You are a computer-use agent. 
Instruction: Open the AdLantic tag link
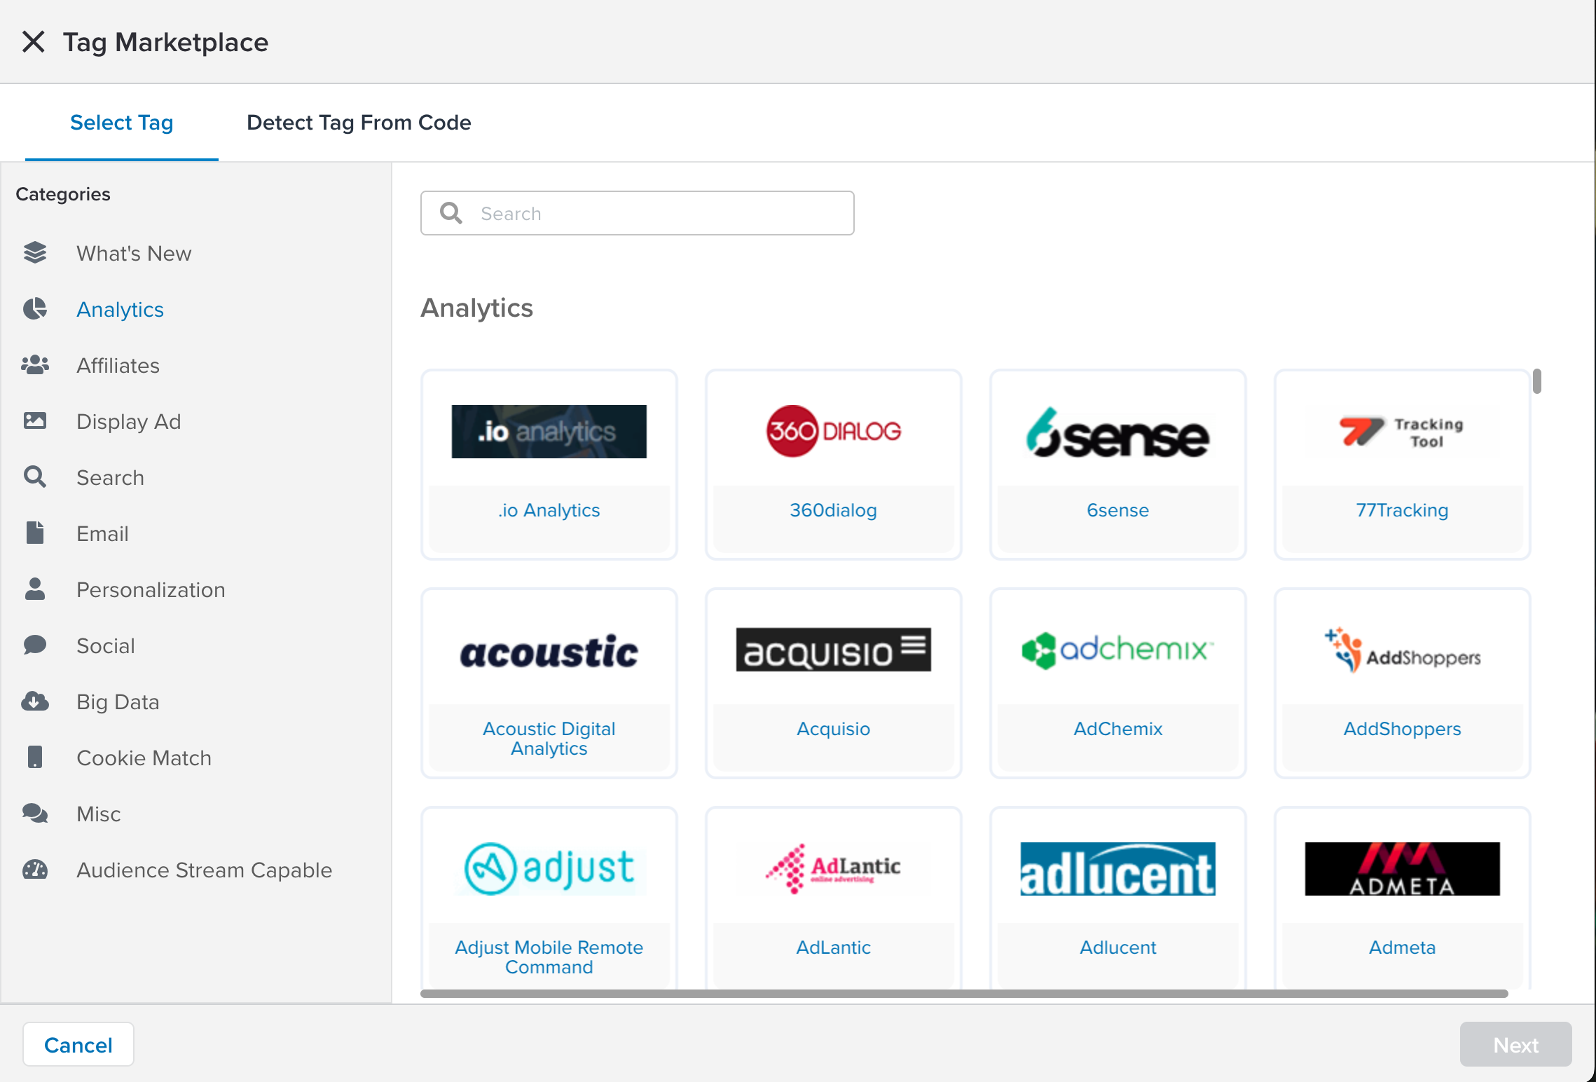pyautogui.click(x=834, y=947)
